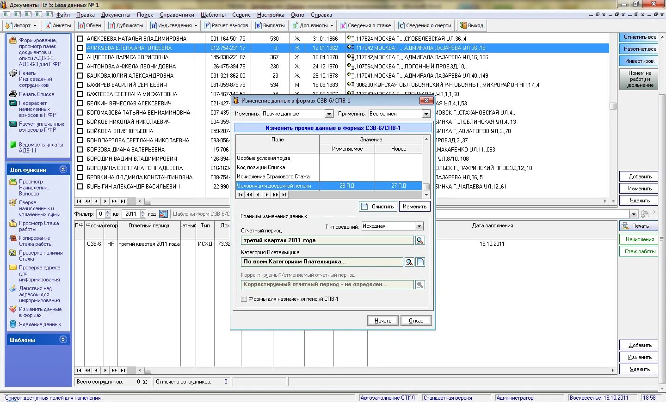Open the Применить dropdown with Все записи
666x402 pixels.
(426, 114)
